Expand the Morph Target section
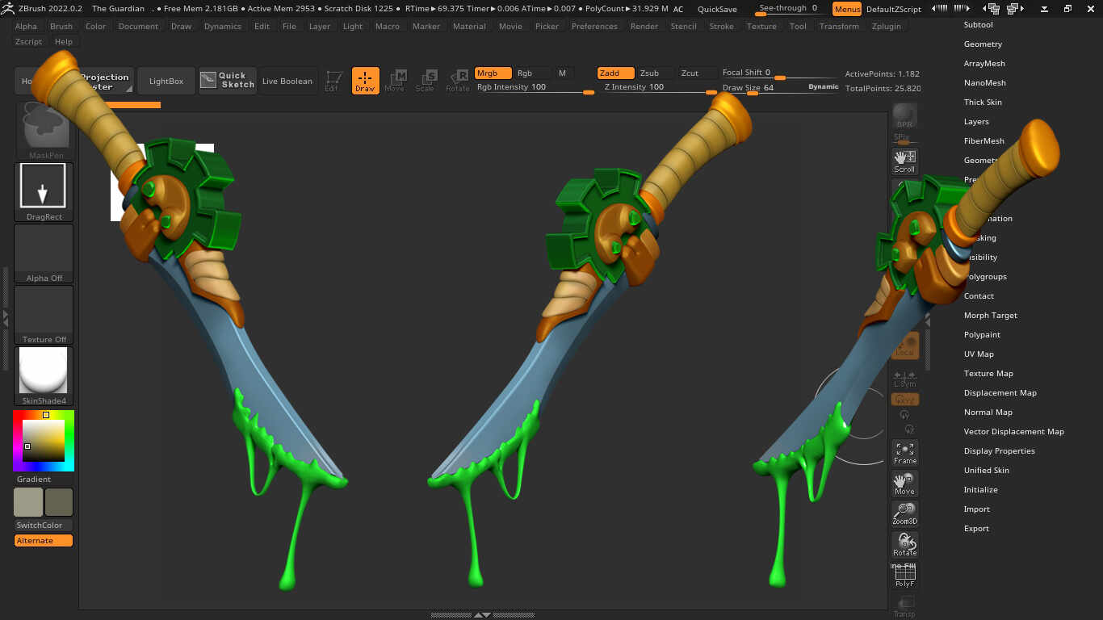The width and height of the screenshot is (1103, 620). [990, 316]
